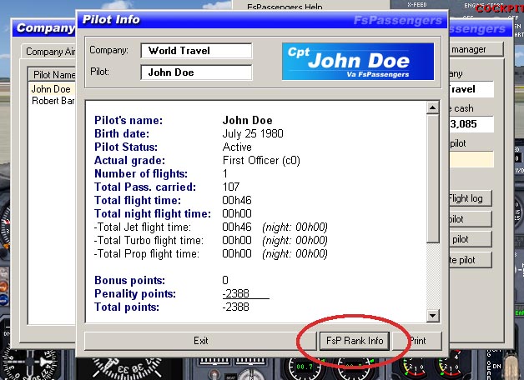Click the Pilot Info title bar
Screen dimensions: 524x380
pos(262,20)
